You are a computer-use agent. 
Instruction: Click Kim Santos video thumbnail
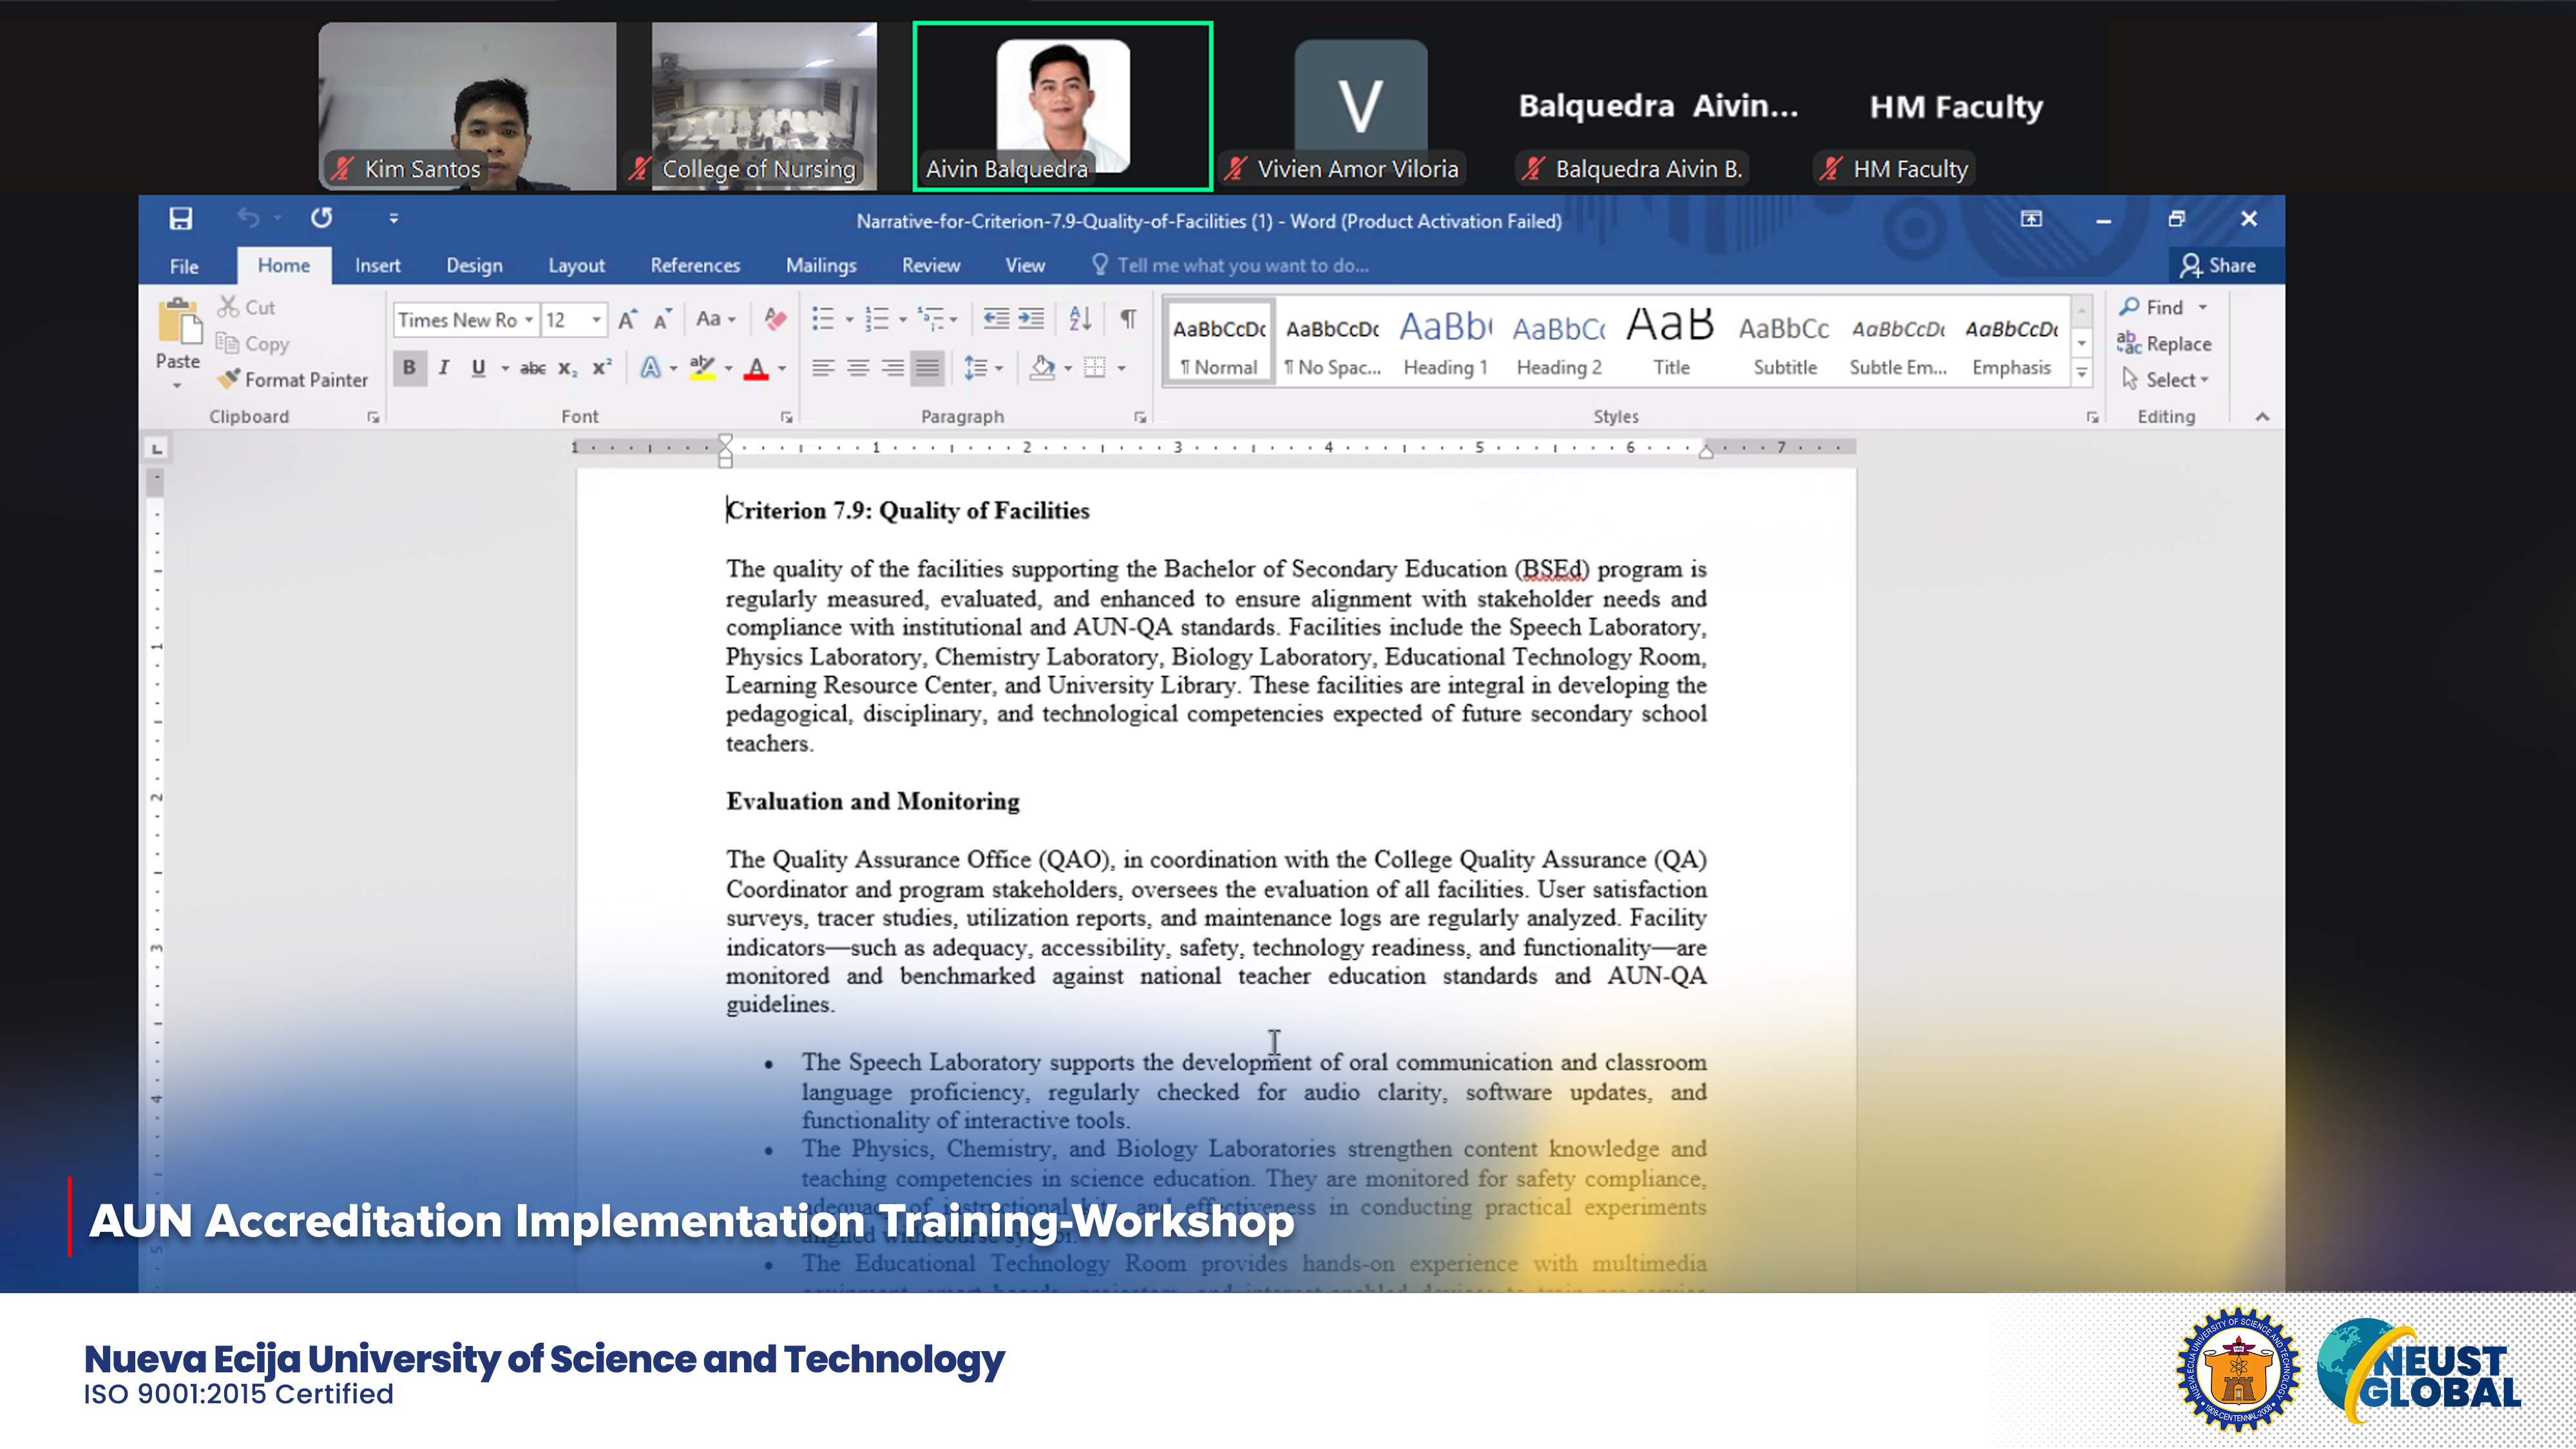(467, 106)
